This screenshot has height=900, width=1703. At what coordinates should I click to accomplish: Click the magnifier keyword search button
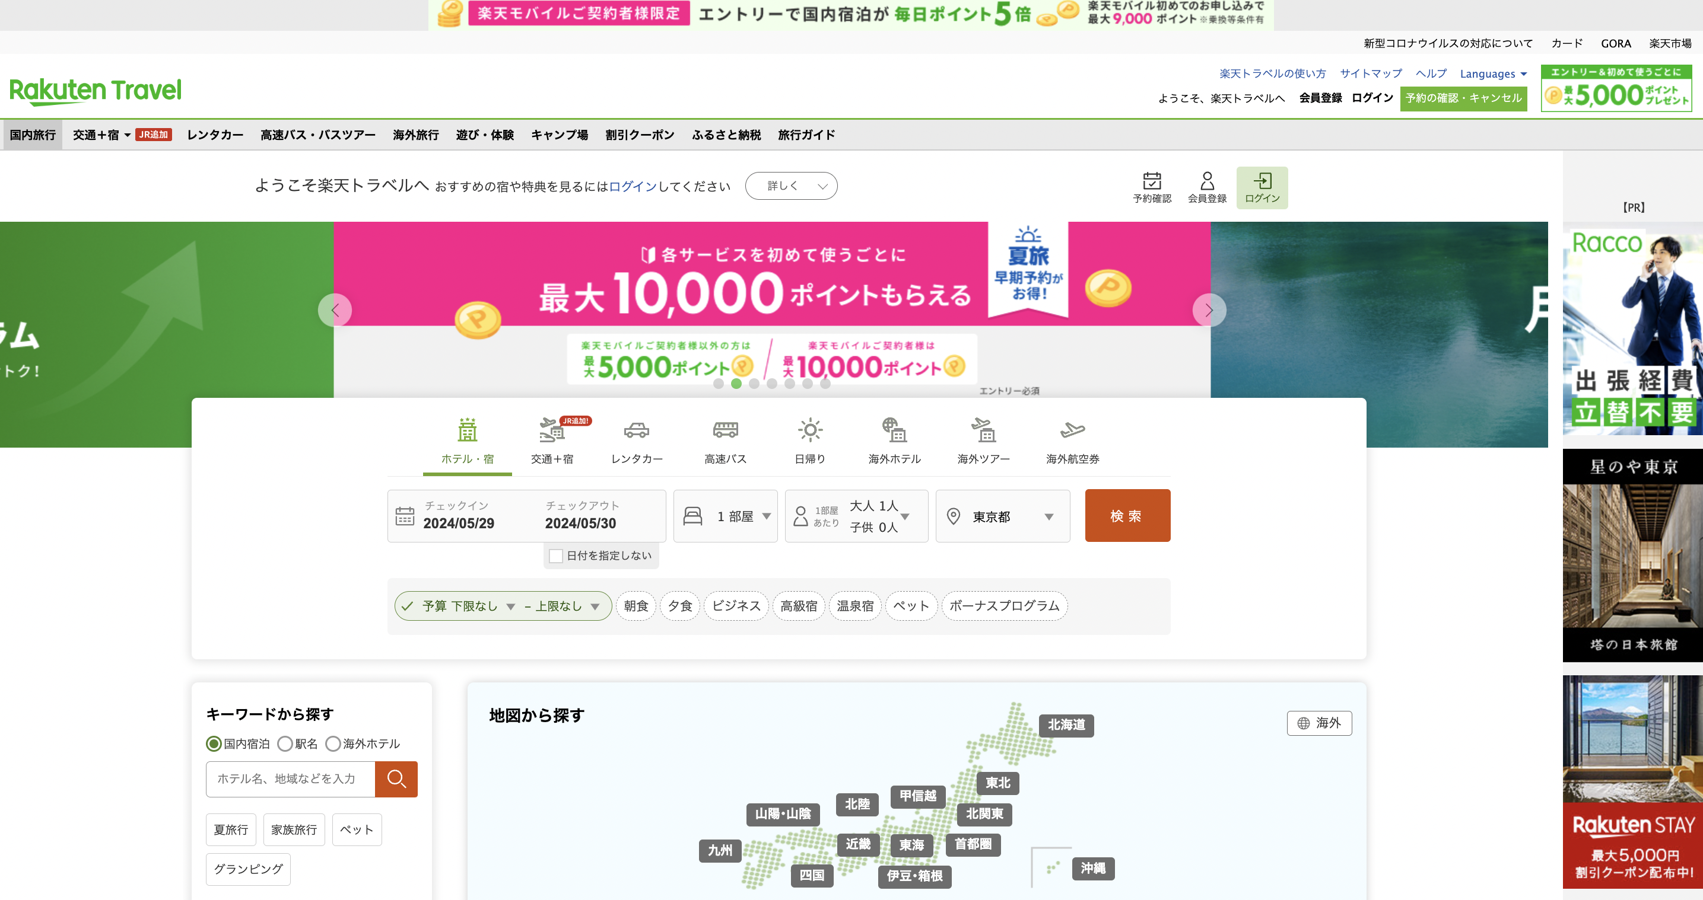point(396,779)
